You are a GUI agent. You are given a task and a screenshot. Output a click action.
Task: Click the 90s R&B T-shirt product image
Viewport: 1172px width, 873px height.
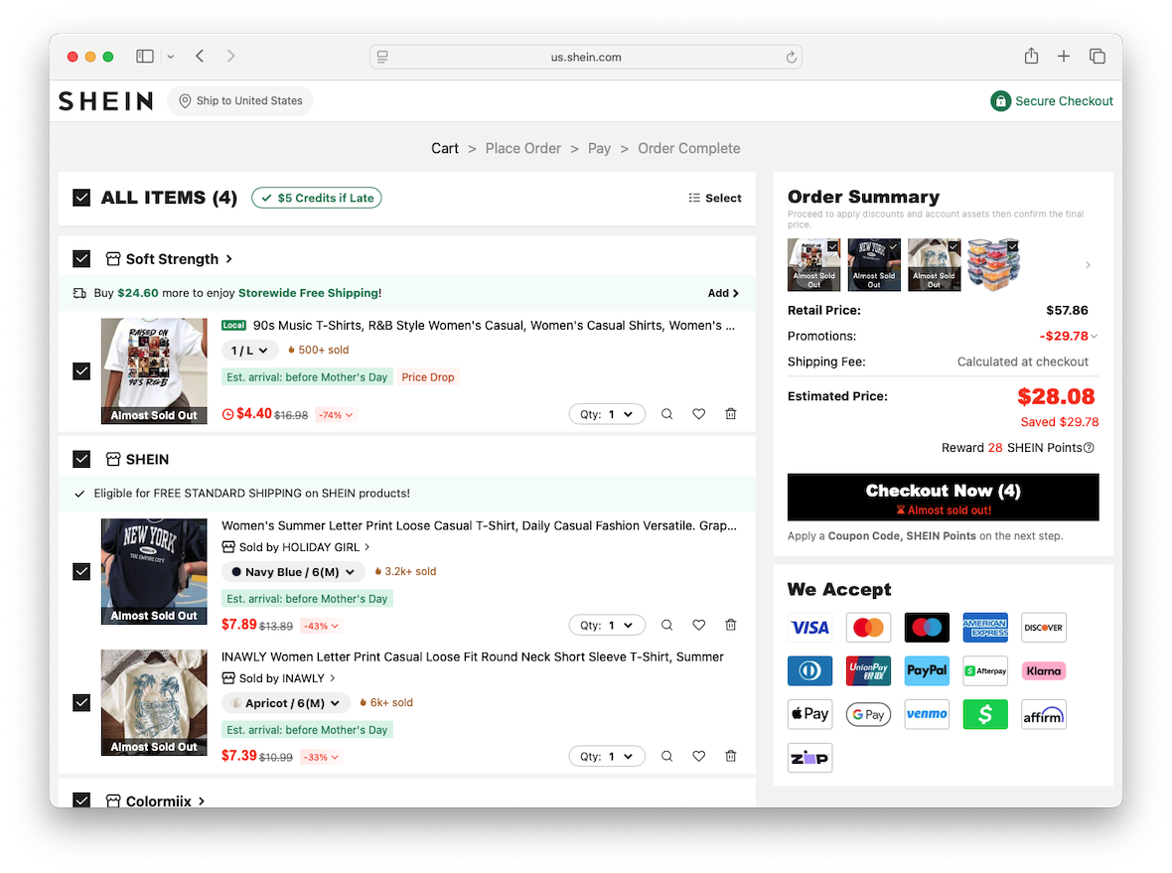pos(154,371)
